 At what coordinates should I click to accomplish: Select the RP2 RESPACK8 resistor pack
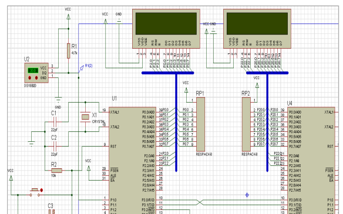coord(246,124)
